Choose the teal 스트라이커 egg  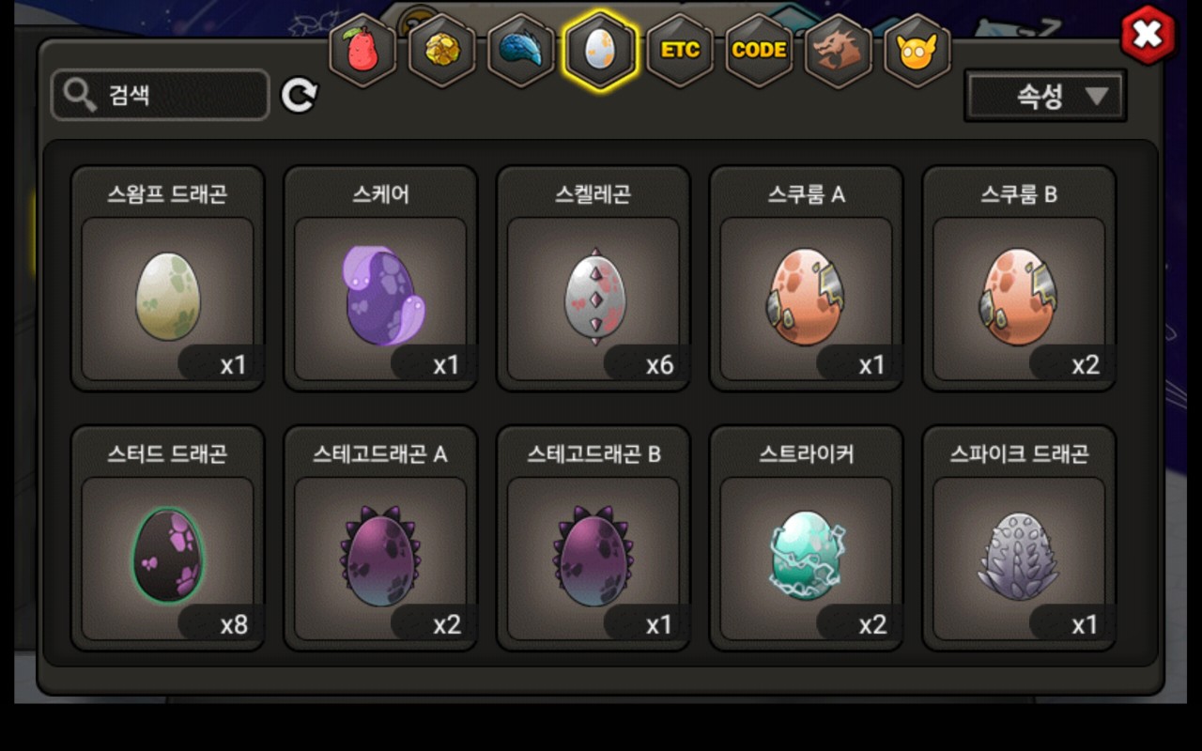point(806,538)
